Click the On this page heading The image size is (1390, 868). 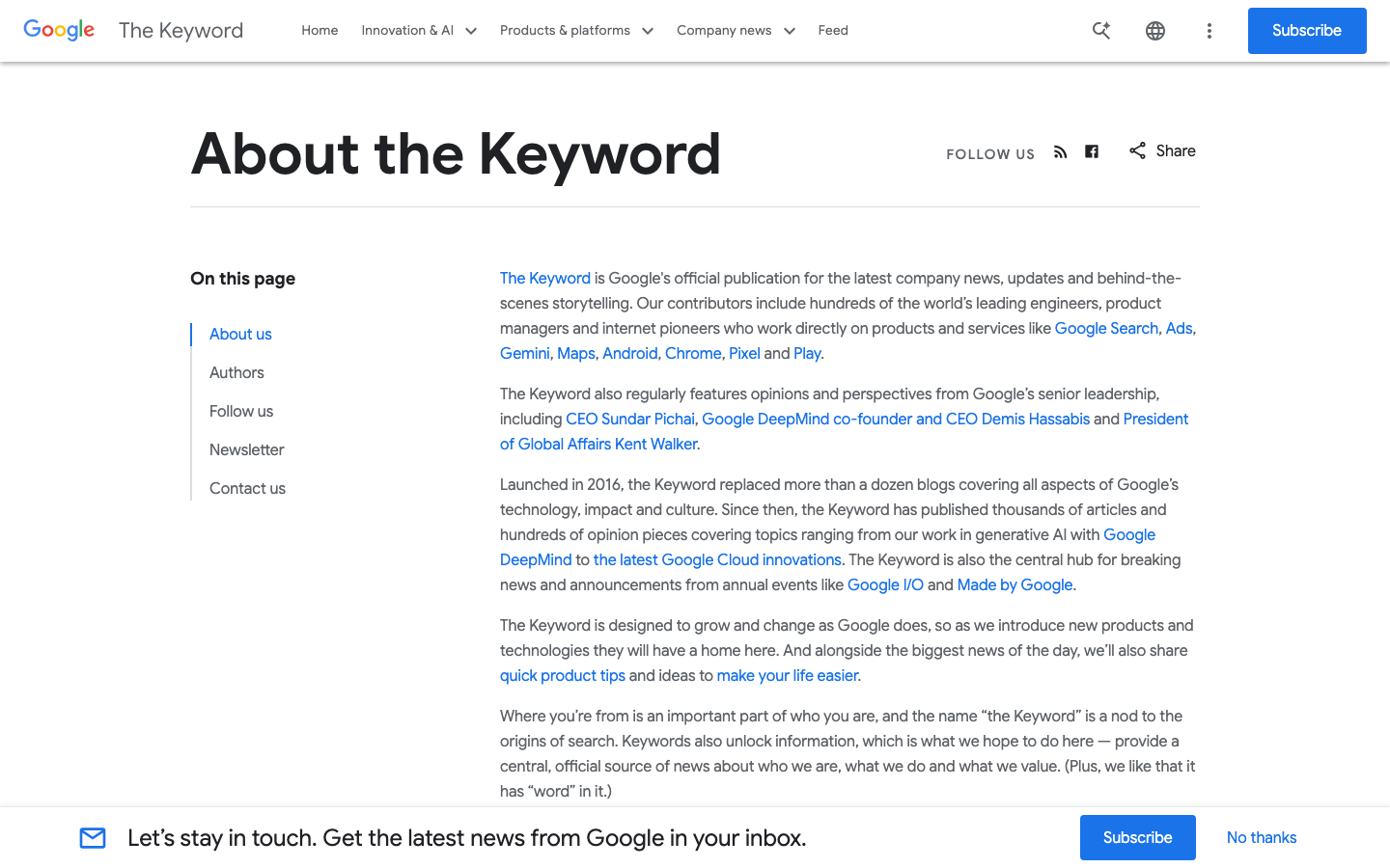[242, 279]
